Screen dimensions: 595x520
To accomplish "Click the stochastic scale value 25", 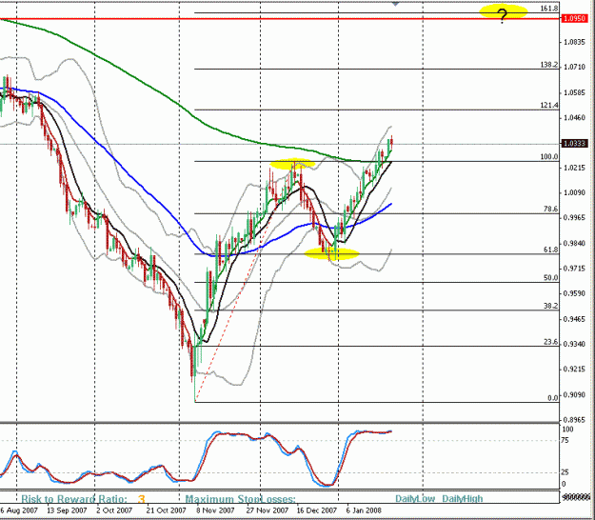I will 565,472.
